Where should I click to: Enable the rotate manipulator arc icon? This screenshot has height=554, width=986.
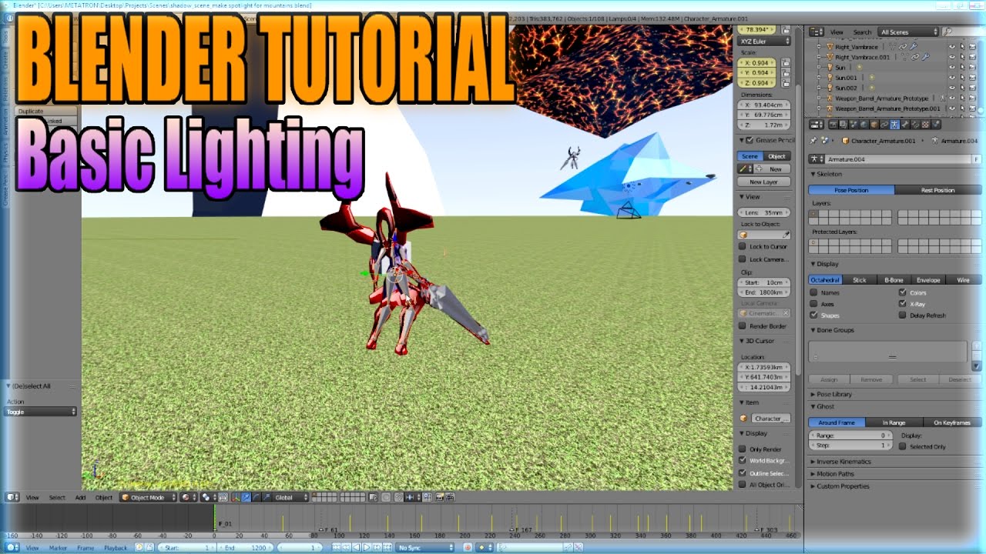[x=257, y=497]
